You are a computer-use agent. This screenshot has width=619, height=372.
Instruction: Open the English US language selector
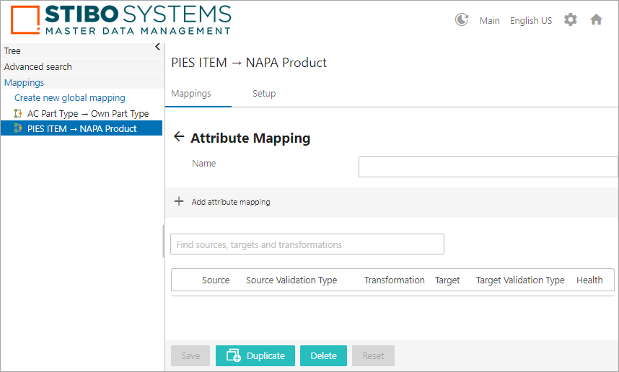[x=530, y=21]
